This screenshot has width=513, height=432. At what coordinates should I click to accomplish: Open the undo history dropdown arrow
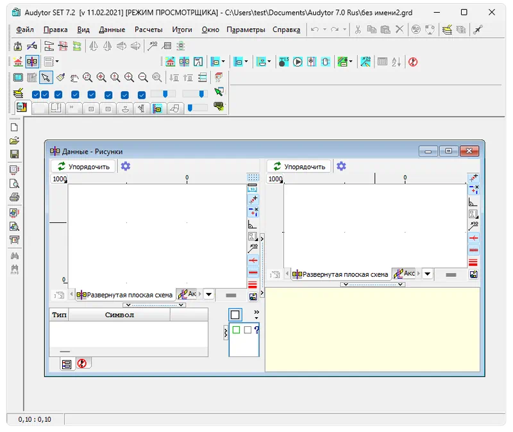click(324, 29)
